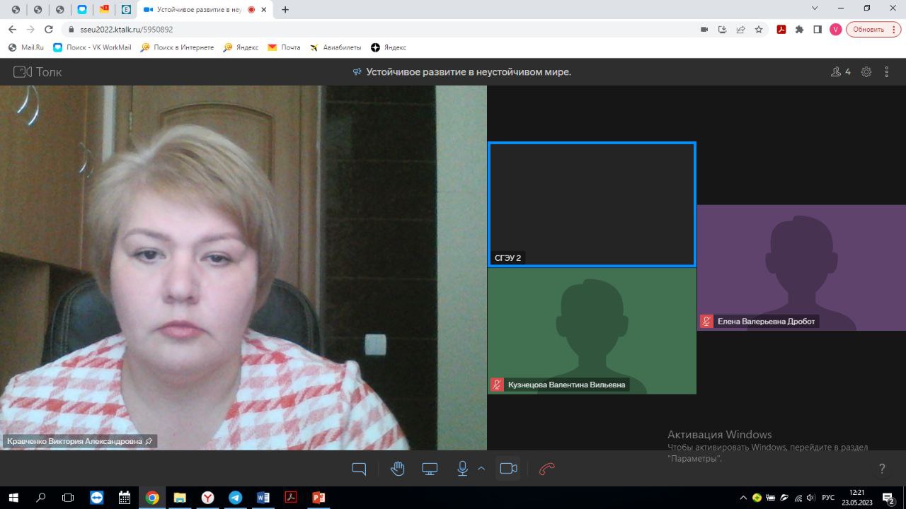This screenshot has height=509, width=906.
Task: Click the meeting title Устойчивое развитие в неустойчивом мире
Action: pyautogui.click(x=468, y=71)
